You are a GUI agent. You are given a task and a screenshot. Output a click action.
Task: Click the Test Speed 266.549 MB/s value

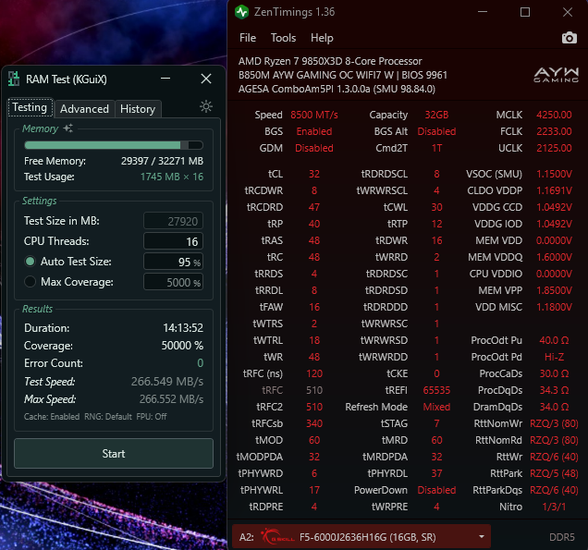[x=167, y=381]
